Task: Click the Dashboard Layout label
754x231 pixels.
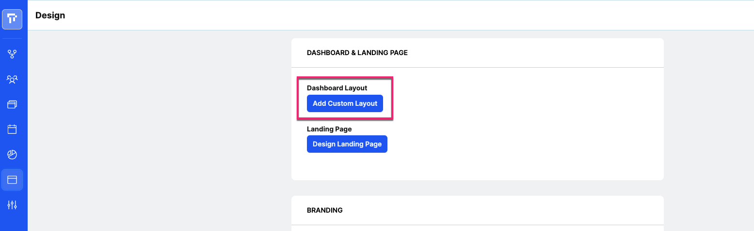Action: 337,88
